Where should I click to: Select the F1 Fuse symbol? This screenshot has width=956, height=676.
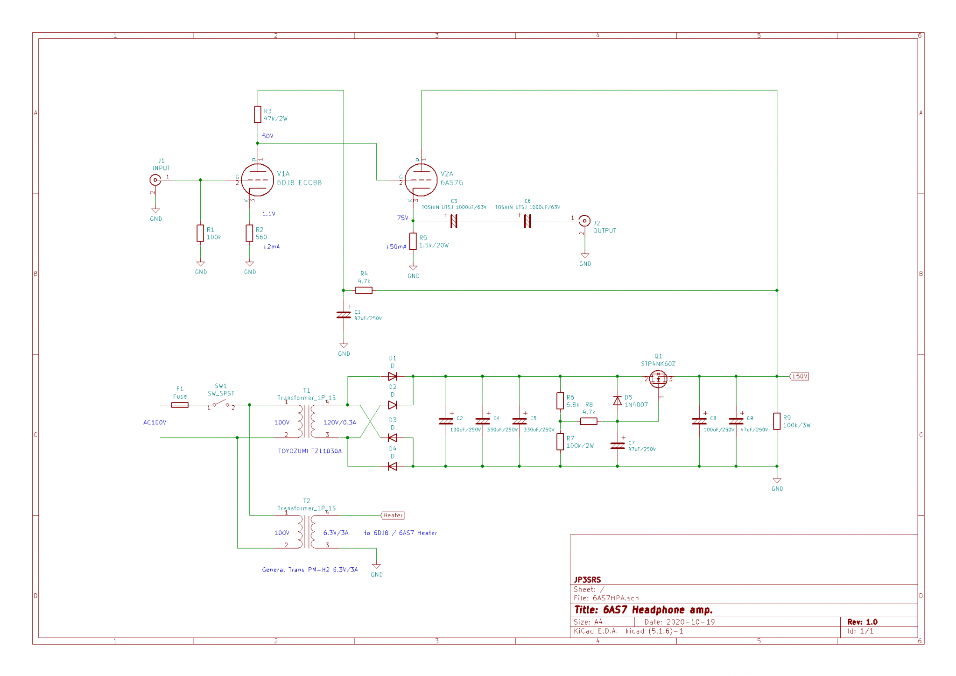coord(180,405)
